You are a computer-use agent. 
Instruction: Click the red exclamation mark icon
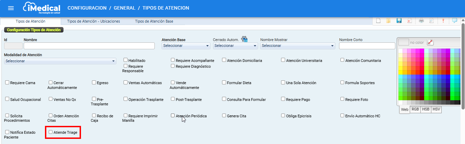pyautogui.click(x=443, y=21)
